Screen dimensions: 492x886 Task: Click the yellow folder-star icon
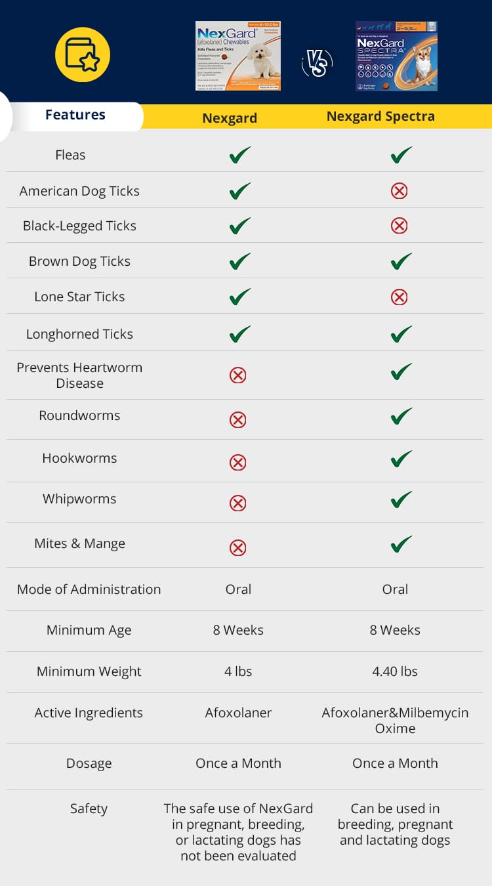pyautogui.click(x=82, y=54)
